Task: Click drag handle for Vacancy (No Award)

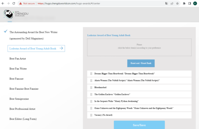Action: 91,115
